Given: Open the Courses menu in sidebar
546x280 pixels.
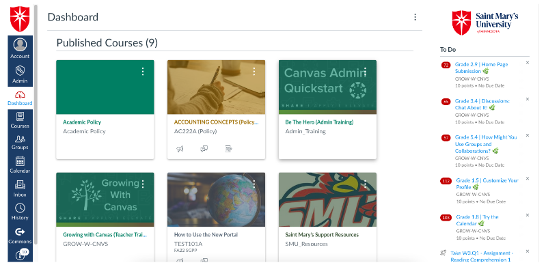Looking at the screenshot, I should (20, 120).
